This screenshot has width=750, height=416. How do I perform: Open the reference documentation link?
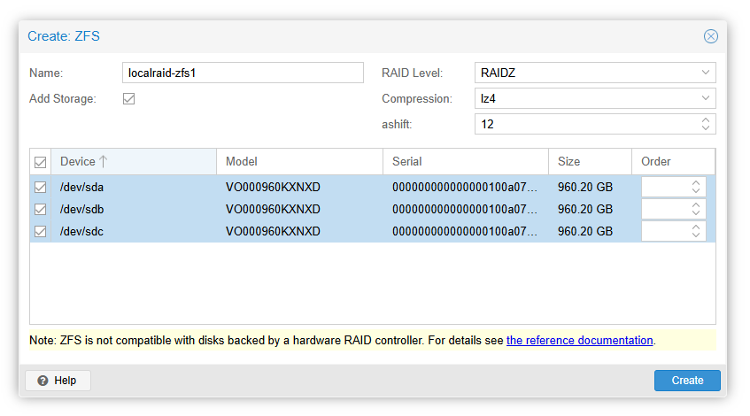[x=580, y=341]
